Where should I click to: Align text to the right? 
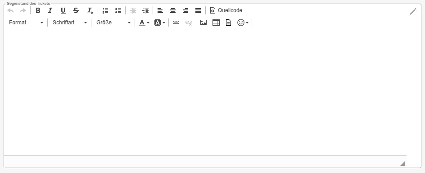click(185, 10)
